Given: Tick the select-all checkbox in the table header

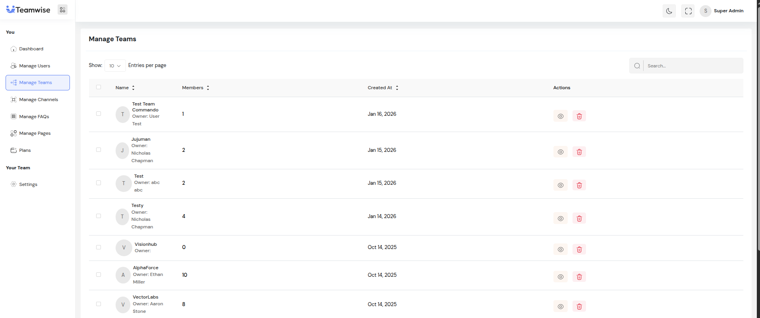Looking at the screenshot, I should point(99,87).
